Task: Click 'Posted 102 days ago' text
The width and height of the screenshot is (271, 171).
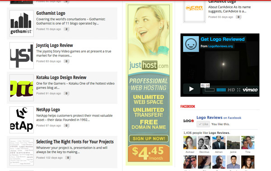Action: pos(49,158)
